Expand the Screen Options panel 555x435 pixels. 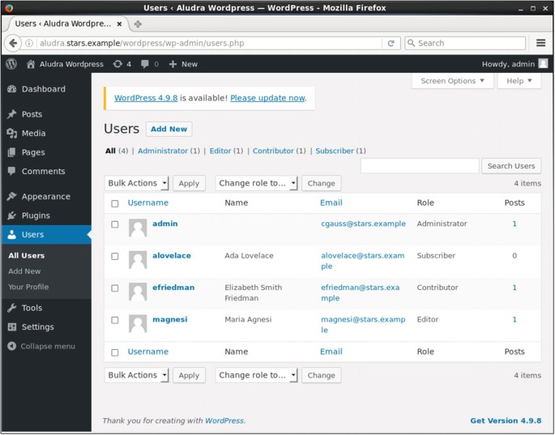pos(452,81)
